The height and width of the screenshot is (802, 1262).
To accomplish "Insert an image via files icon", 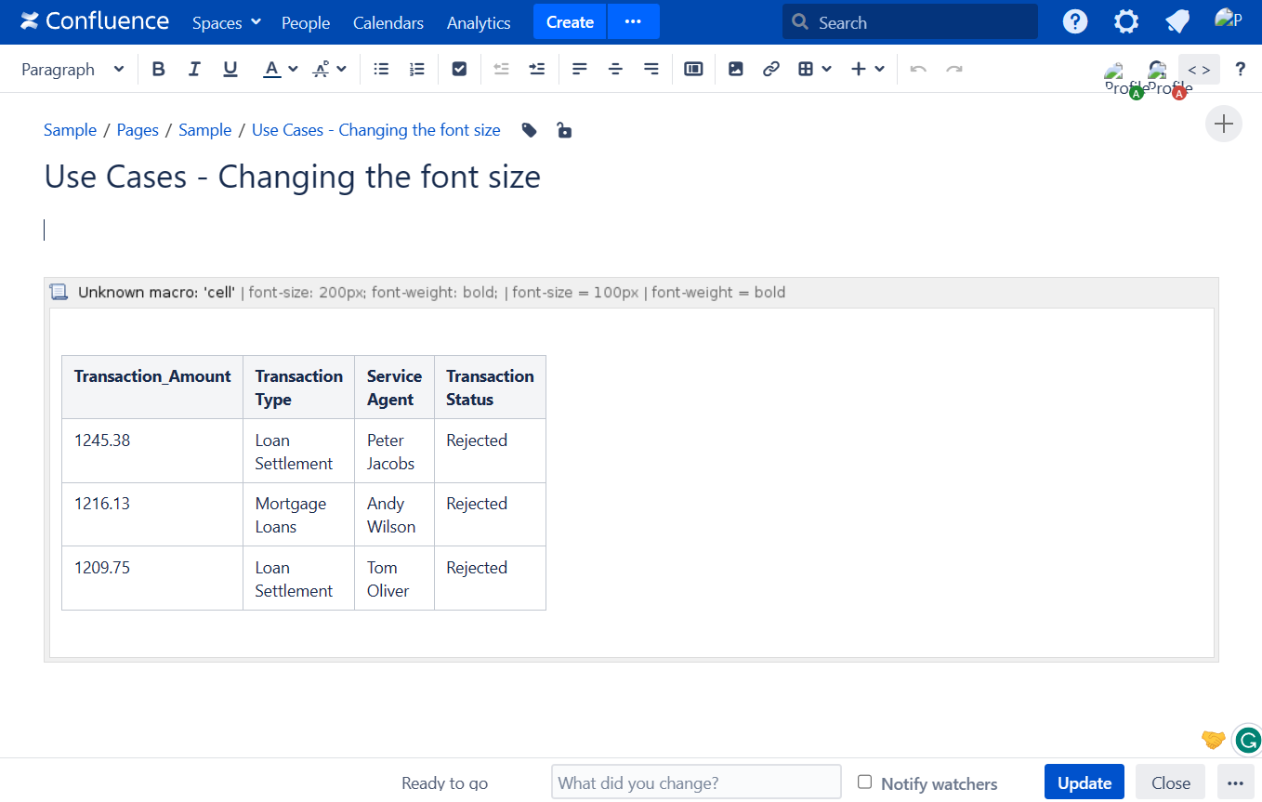I will pyautogui.click(x=735, y=69).
